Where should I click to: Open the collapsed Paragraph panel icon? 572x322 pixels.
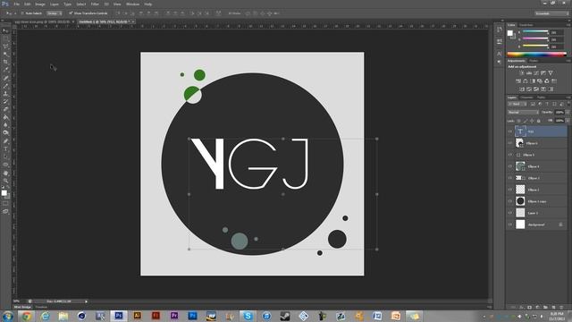point(500,62)
